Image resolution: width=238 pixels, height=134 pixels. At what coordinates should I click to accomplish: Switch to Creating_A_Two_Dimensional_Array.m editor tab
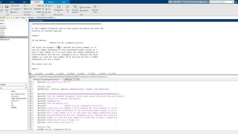coord(46,80)
